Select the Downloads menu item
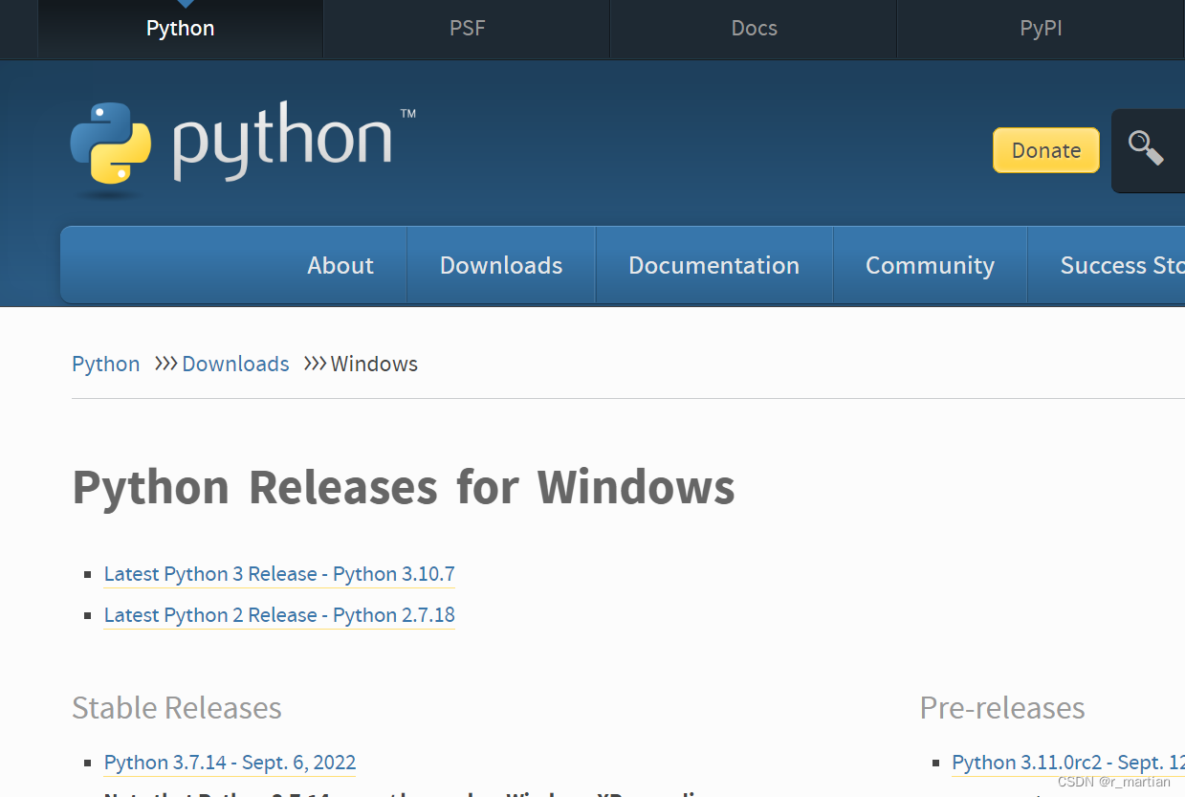1185x797 pixels. pyautogui.click(x=500, y=265)
